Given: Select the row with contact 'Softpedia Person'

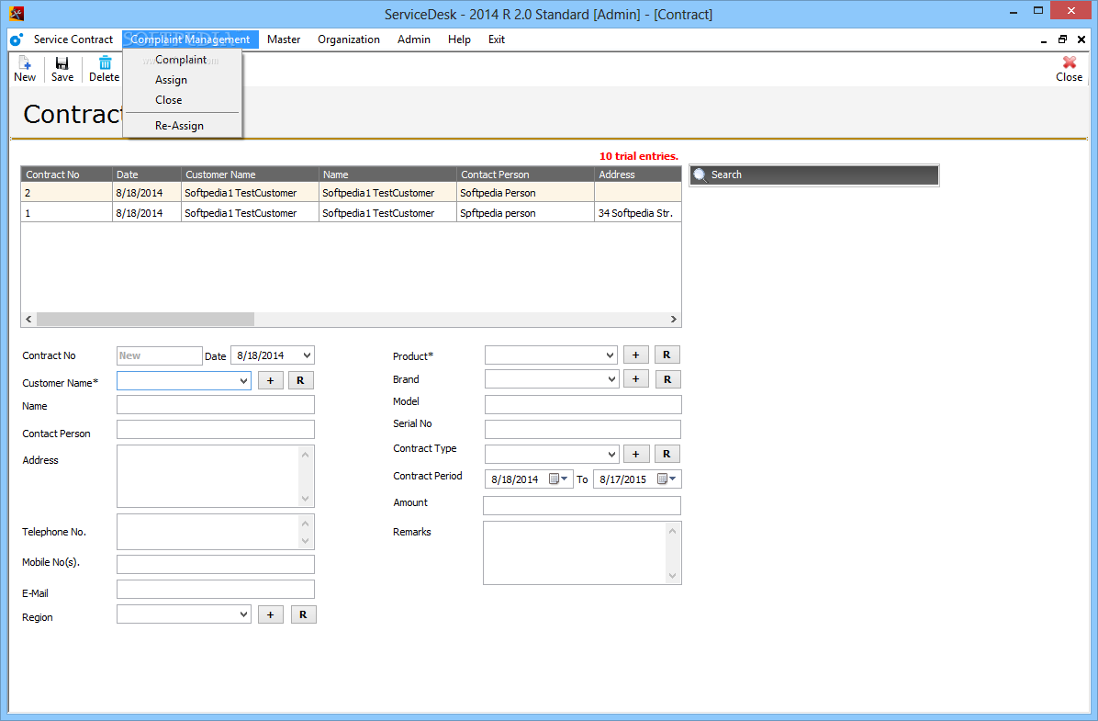Looking at the screenshot, I should click(x=351, y=193).
